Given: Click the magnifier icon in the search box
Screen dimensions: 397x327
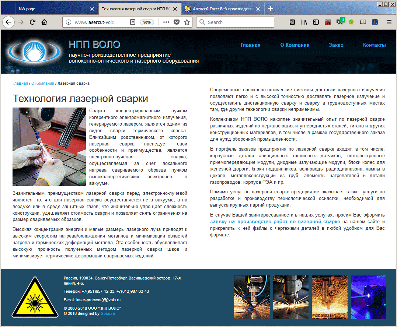Looking at the screenshot, I should pos(202,22).
